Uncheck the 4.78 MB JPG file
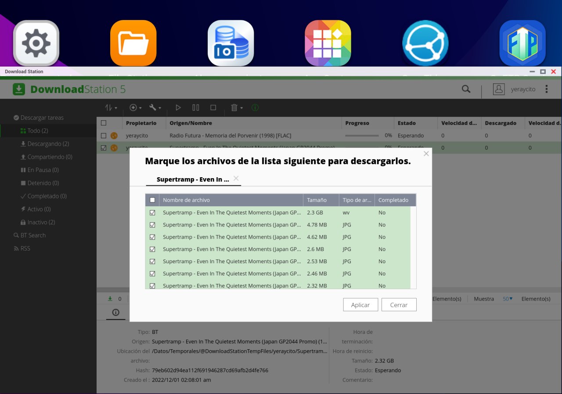Viewport: 562px width, 394px height. tap(152, 225)
